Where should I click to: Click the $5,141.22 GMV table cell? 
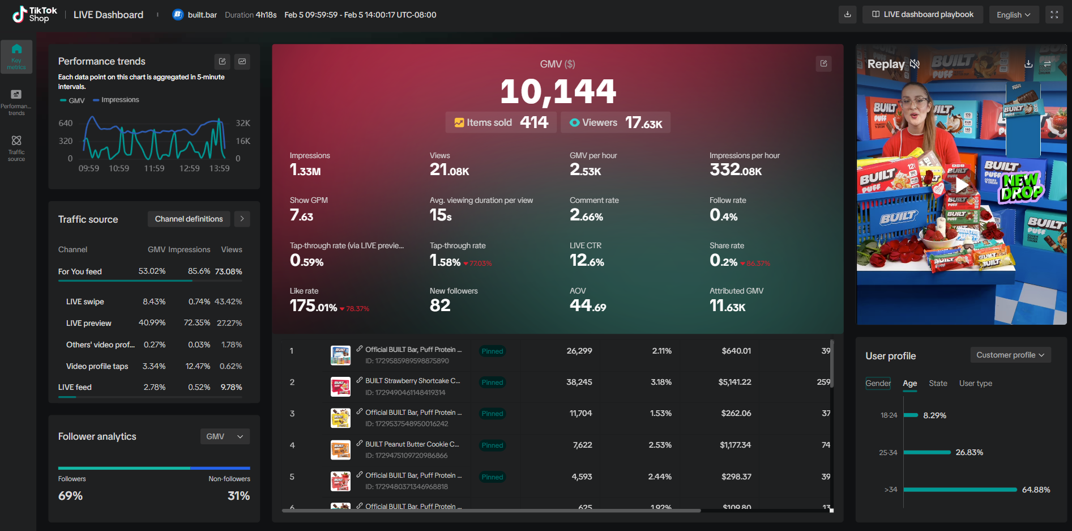point(734,382)
